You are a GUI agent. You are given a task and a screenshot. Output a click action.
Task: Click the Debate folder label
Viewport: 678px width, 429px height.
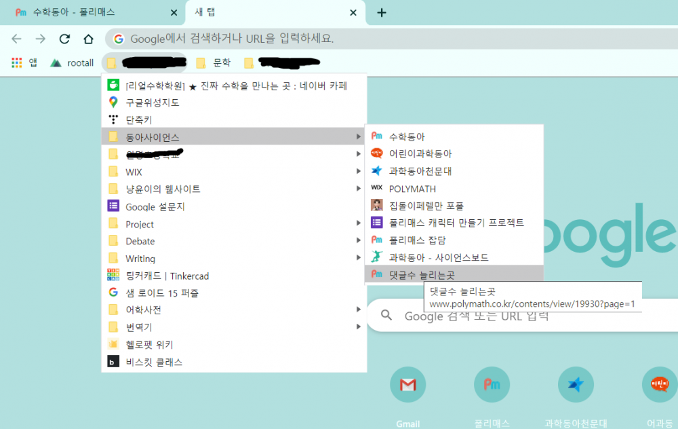tap(140, 241)
